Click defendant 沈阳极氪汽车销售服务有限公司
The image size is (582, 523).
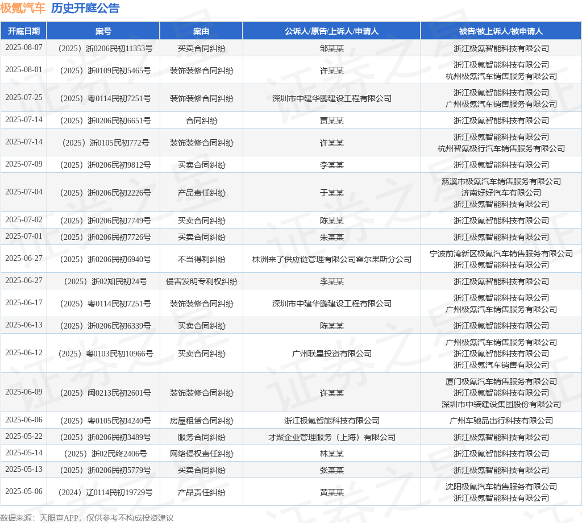pos(501,487)
